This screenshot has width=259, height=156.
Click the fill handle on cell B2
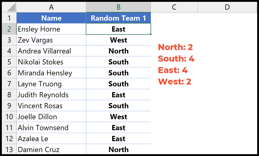click(x=151, y=34)
